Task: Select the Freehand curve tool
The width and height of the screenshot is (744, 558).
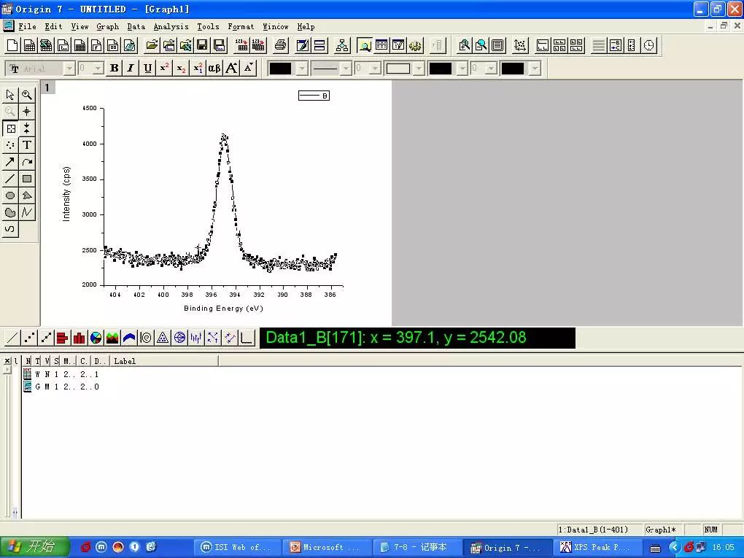Action: (x=10, y=230)
